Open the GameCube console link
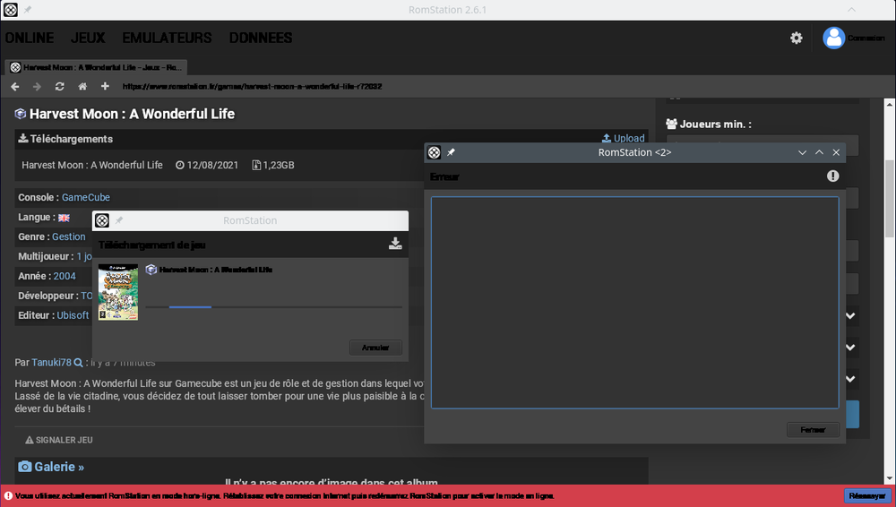Viewport: 896px width, 507px height. (x=86, y=197)
